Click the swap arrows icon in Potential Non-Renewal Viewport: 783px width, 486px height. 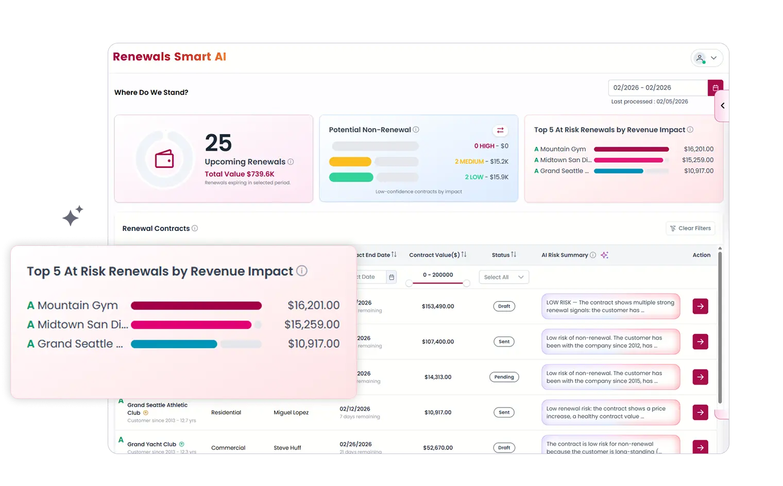(500, 130)
